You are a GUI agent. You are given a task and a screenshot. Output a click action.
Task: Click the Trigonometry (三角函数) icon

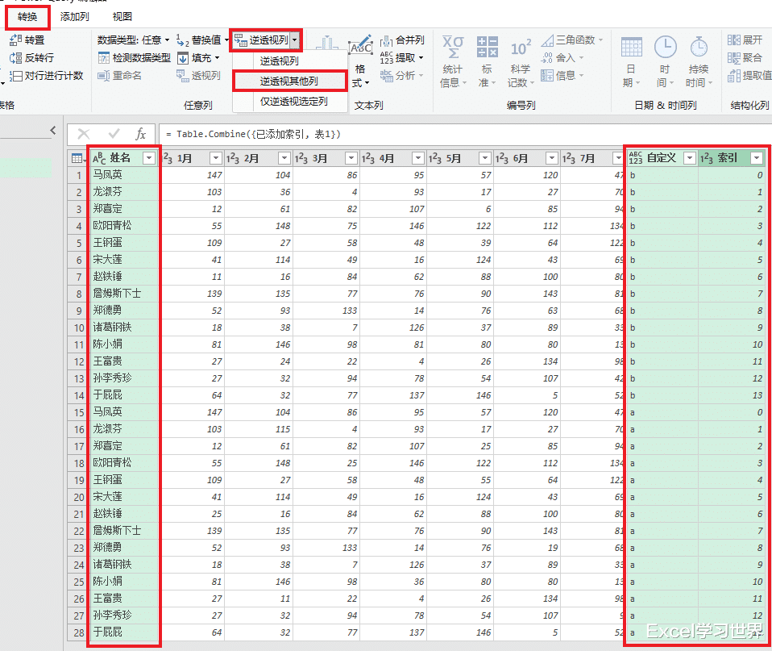click(547, 40)
